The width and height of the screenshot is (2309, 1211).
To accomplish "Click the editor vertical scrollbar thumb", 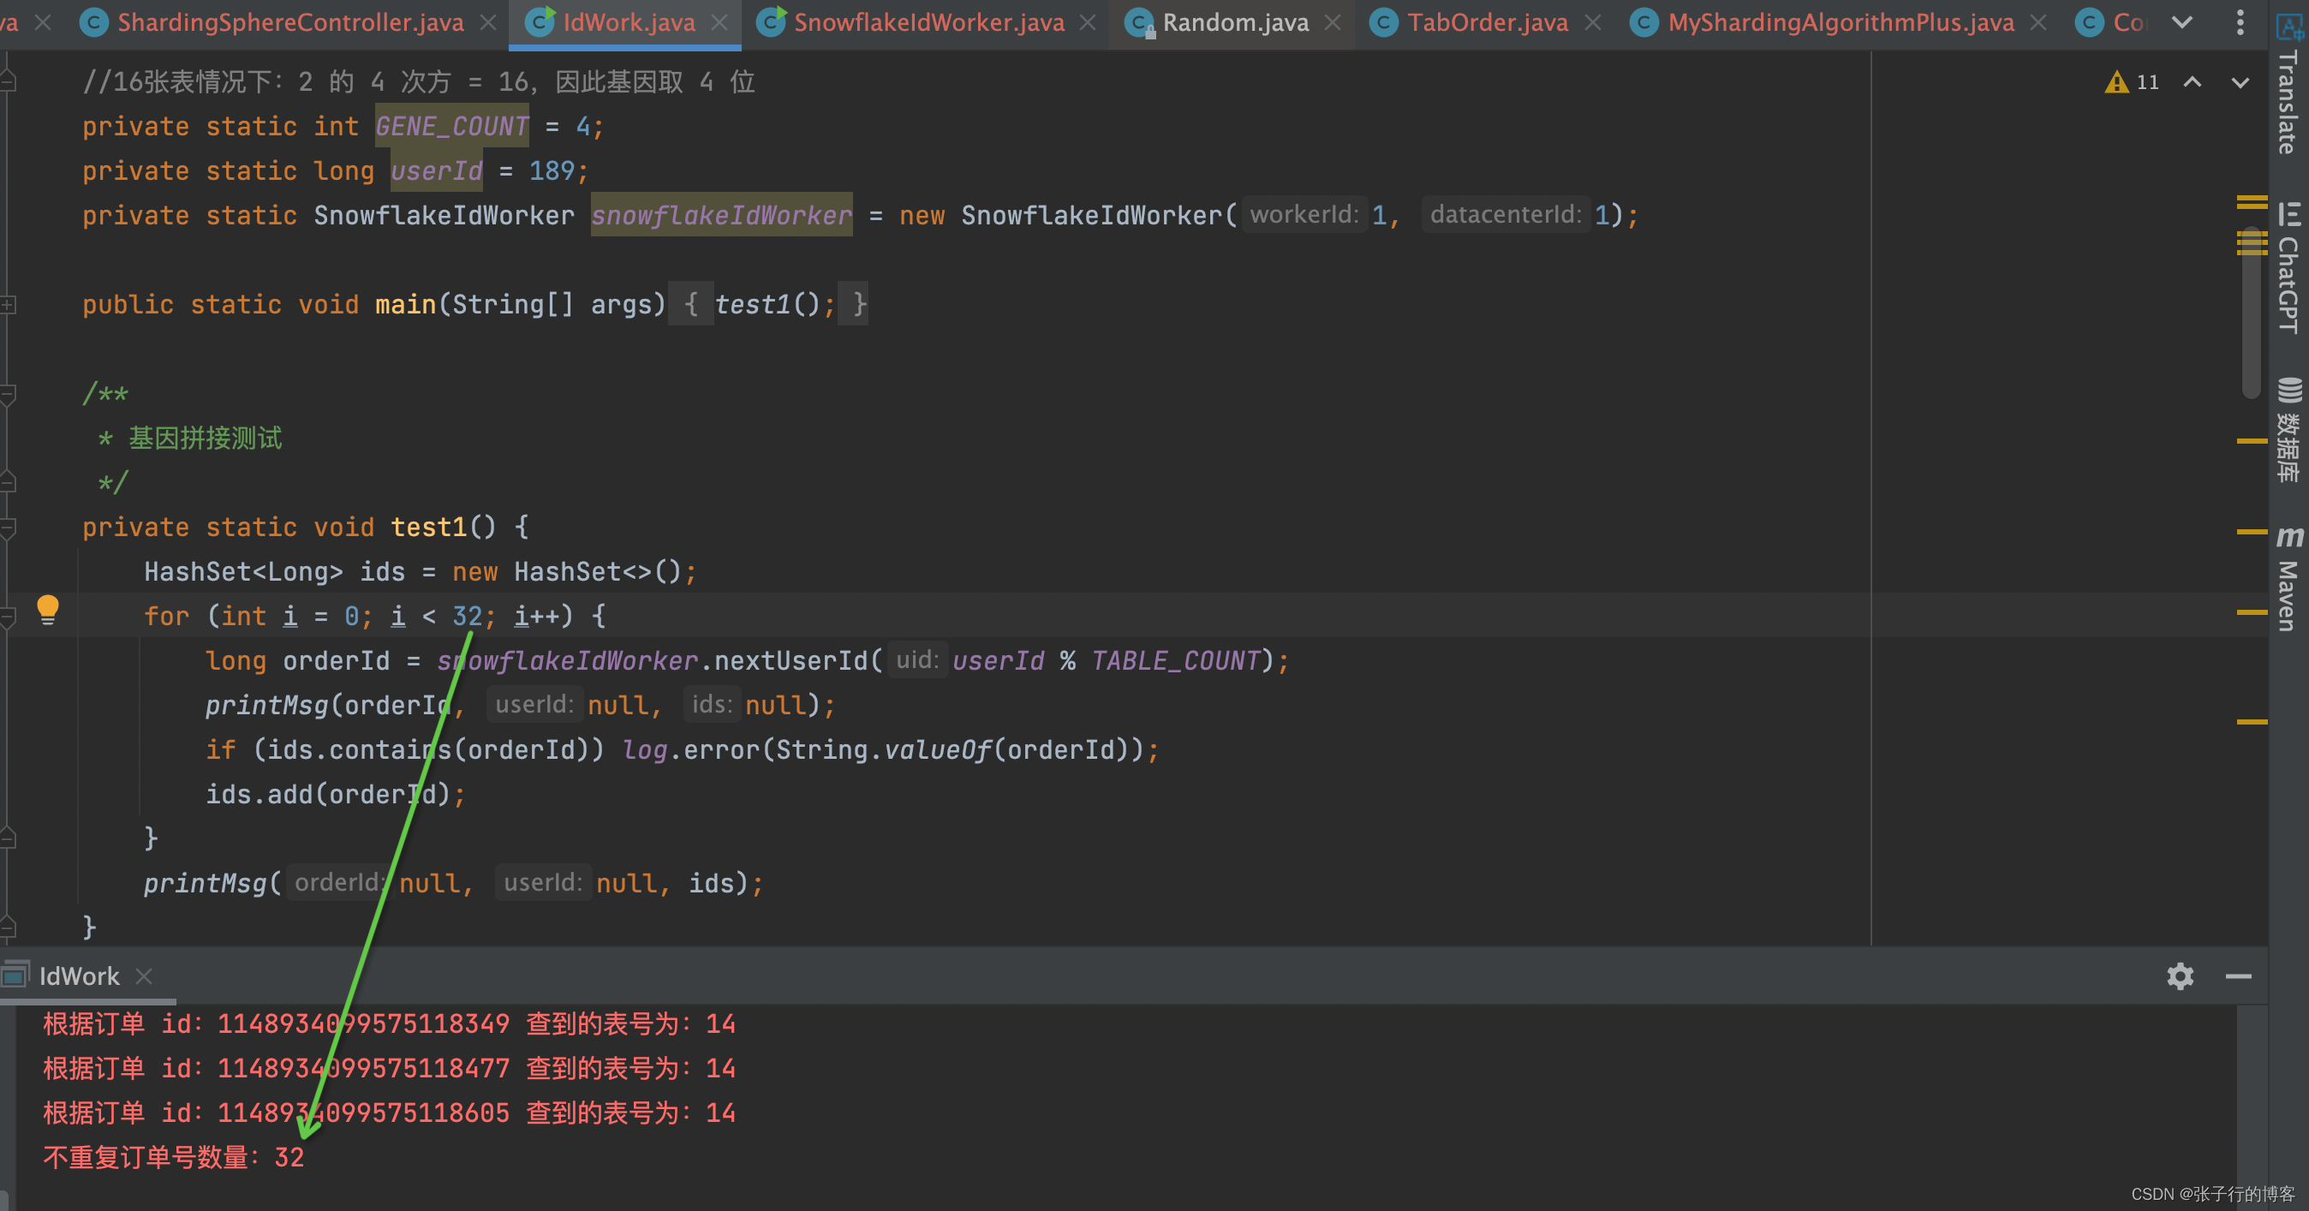I will coord(2251,313).
